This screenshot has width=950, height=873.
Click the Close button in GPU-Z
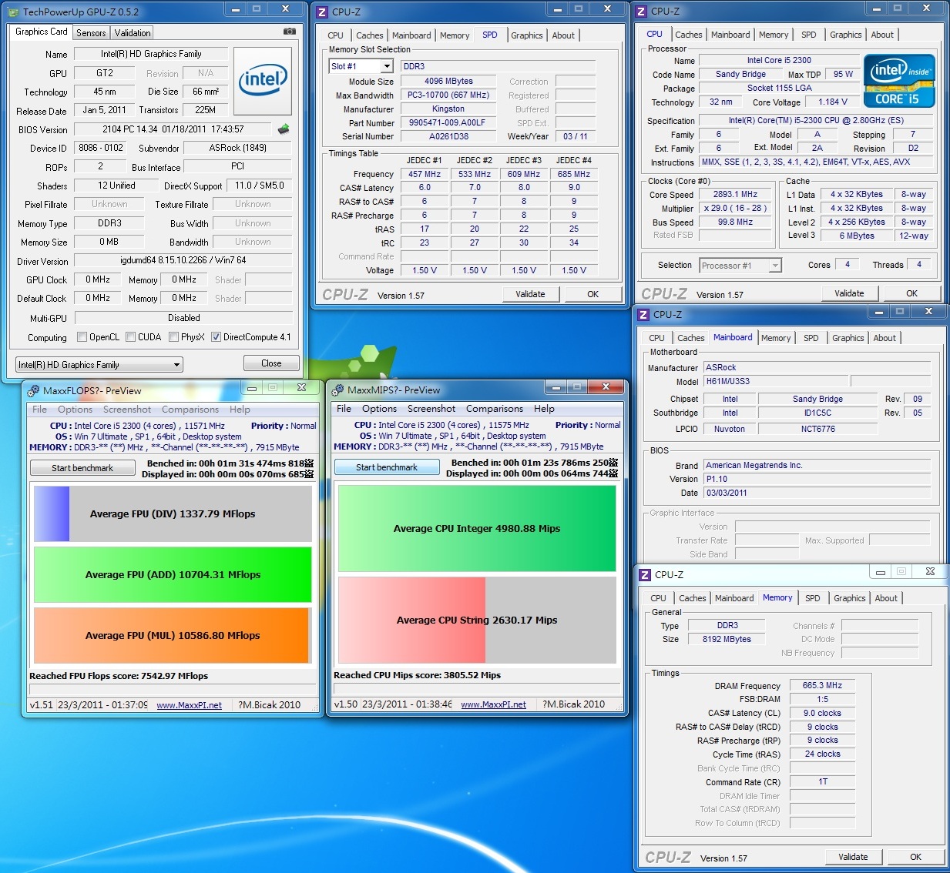click(271, 363)
